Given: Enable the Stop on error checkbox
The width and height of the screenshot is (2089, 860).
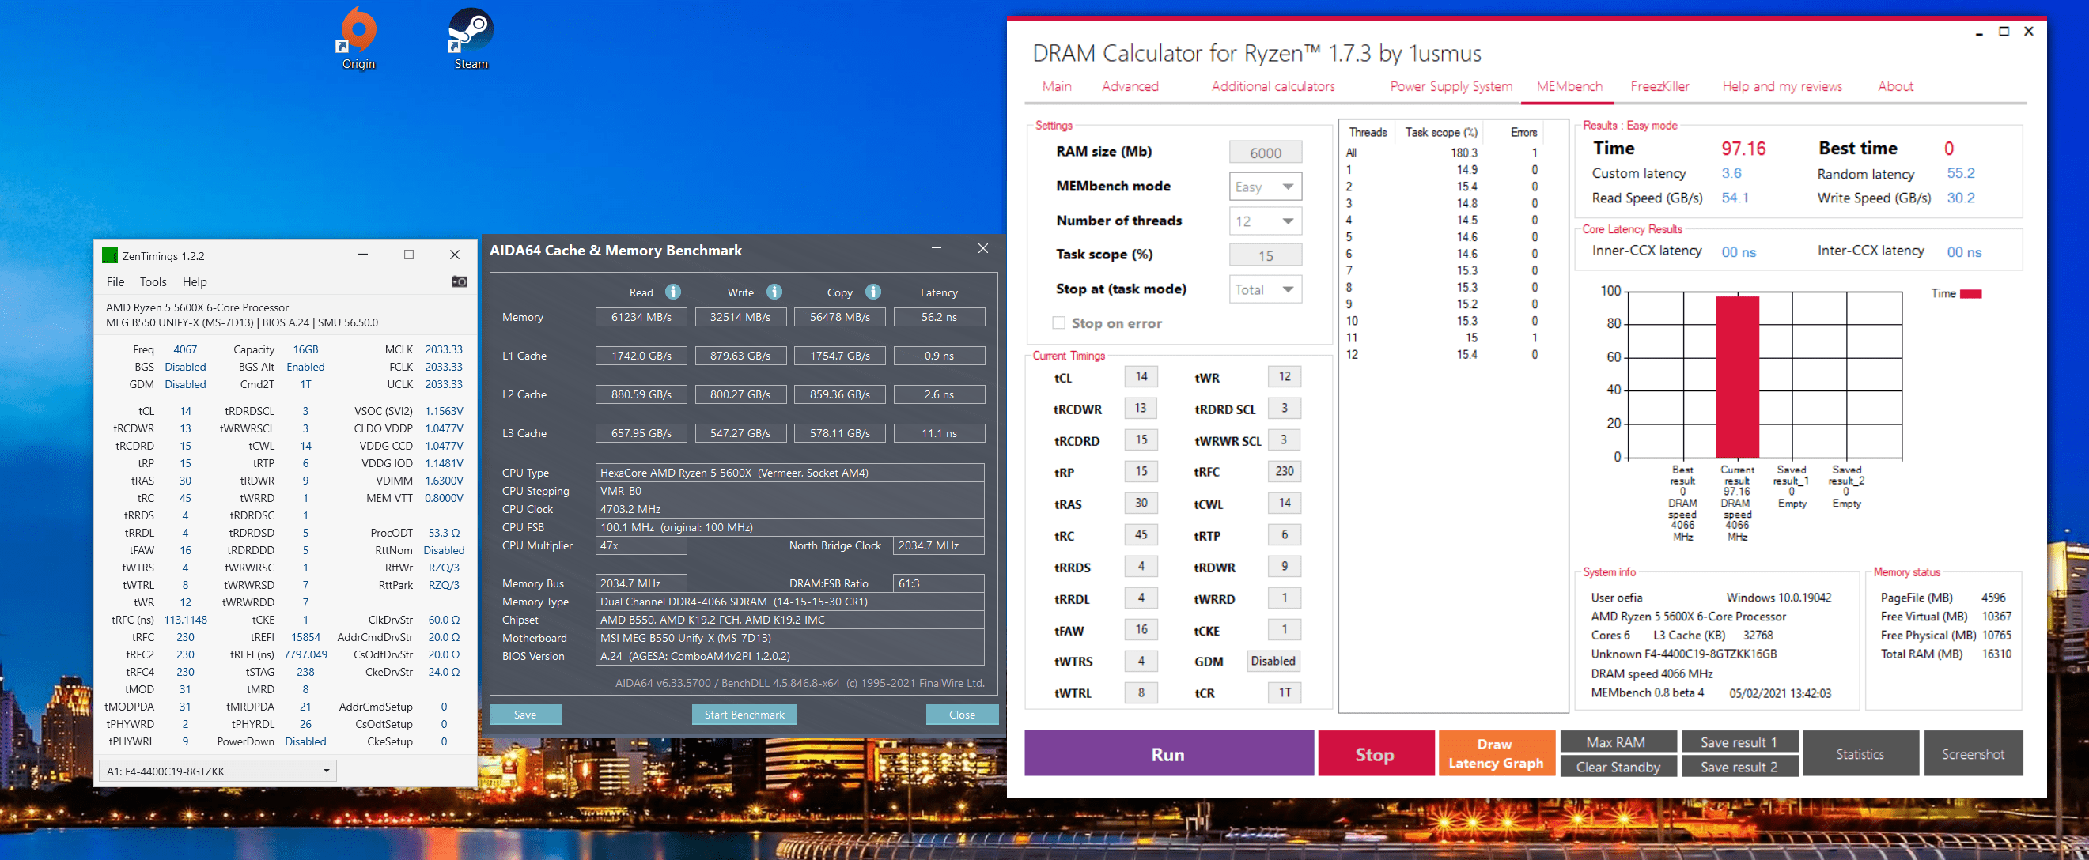Looking at the screenshot, I should (1058, 322).
